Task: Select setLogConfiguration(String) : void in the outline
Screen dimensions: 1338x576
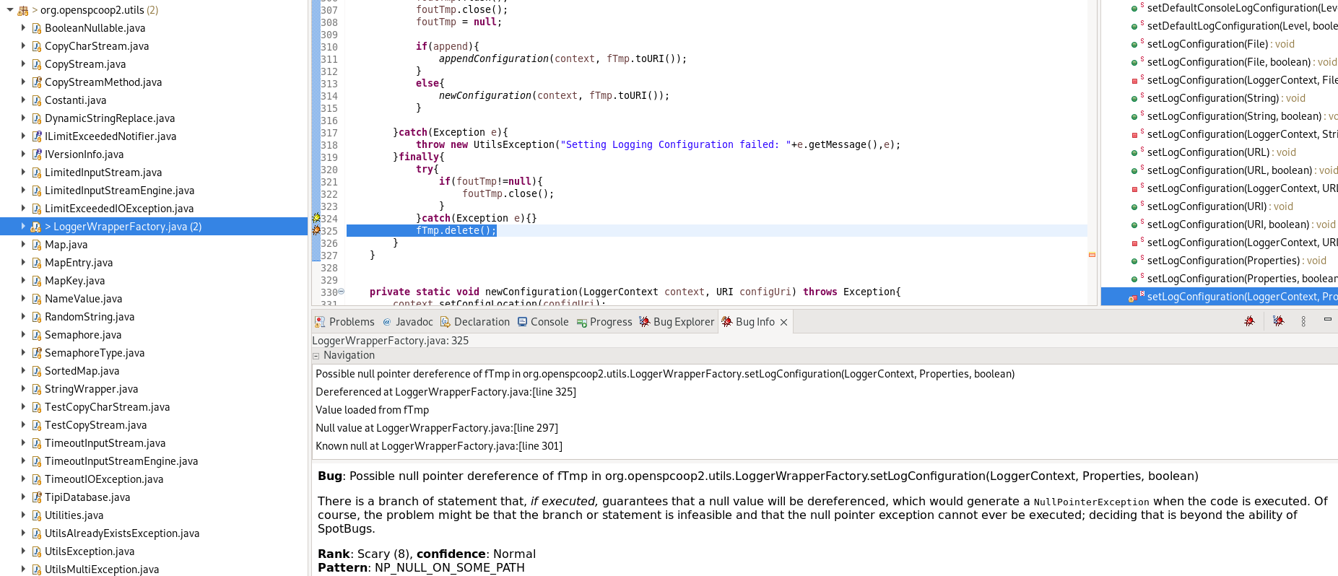Action: [1226, 98]
